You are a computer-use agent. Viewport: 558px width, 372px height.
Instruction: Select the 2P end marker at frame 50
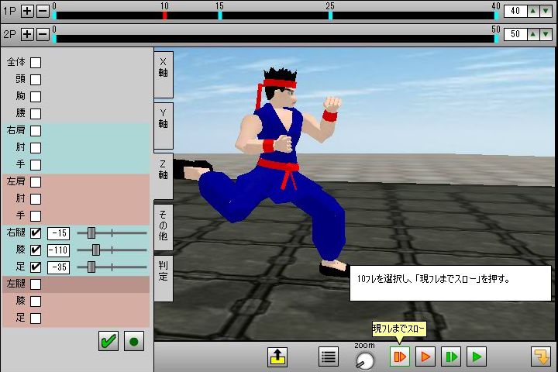[496, 39]
